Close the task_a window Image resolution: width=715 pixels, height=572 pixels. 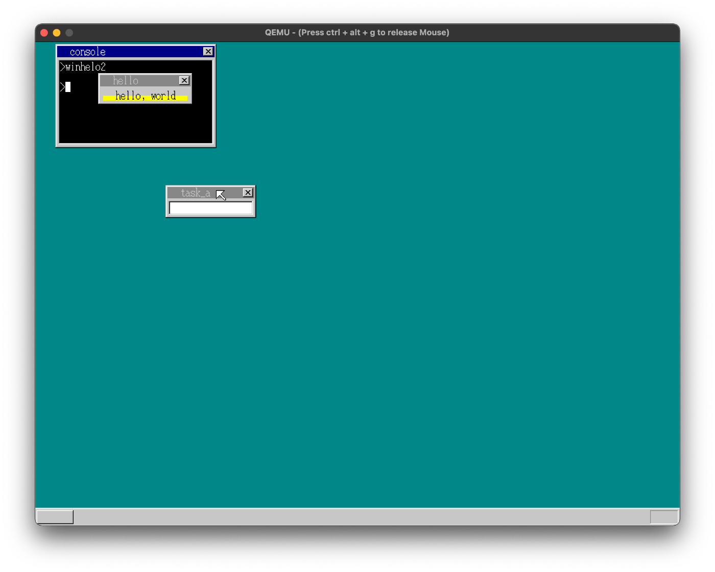click(248, 193)
